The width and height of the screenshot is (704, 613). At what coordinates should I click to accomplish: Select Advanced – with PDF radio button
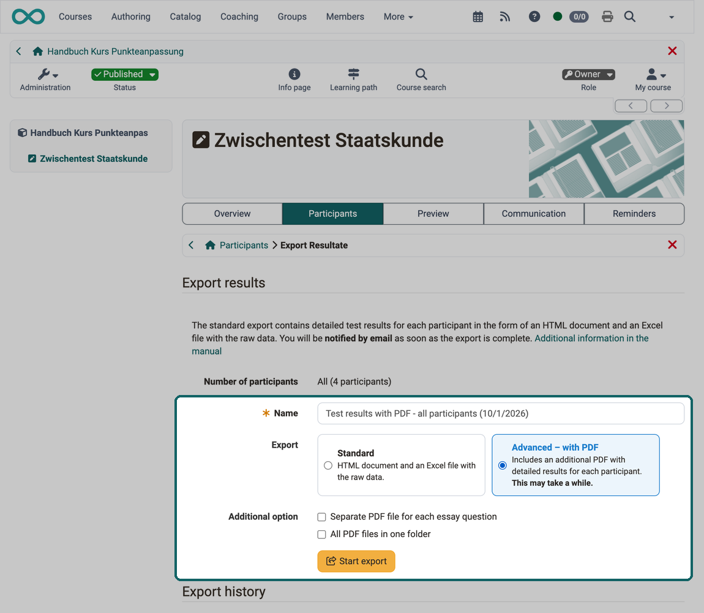503,465
